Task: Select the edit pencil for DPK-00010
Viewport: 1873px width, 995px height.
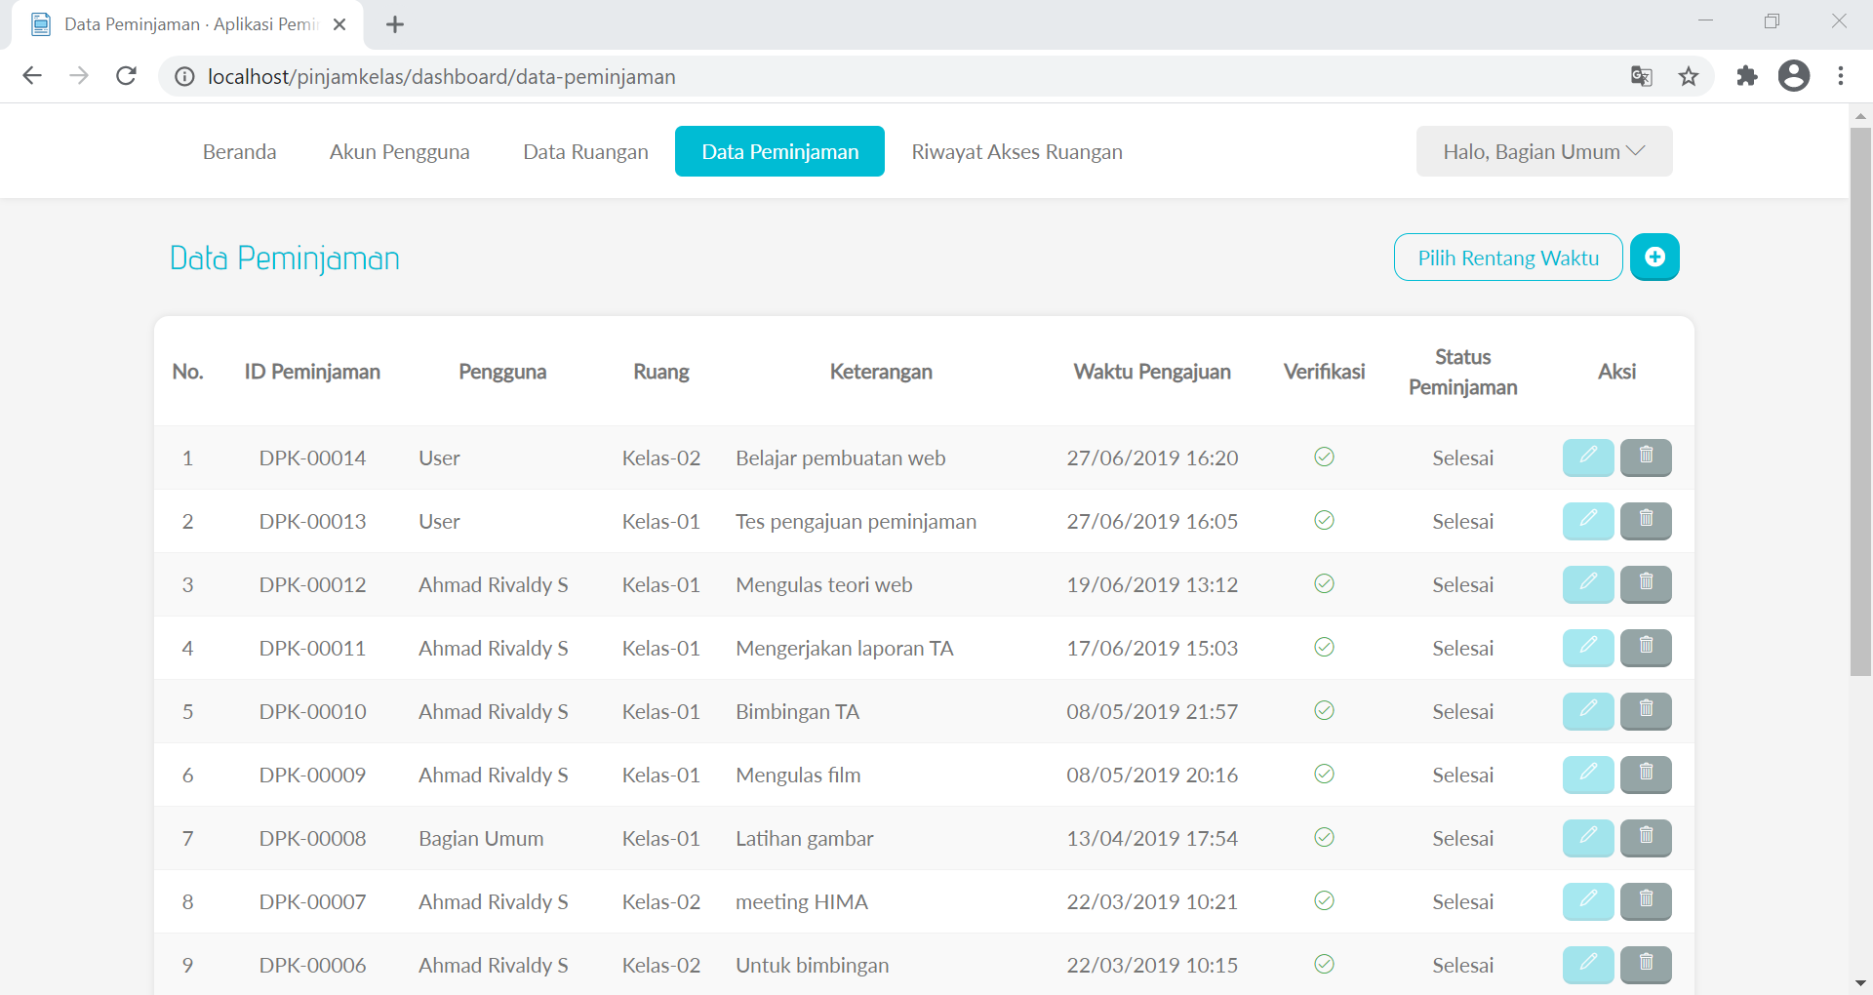Action: [1588, 710]
